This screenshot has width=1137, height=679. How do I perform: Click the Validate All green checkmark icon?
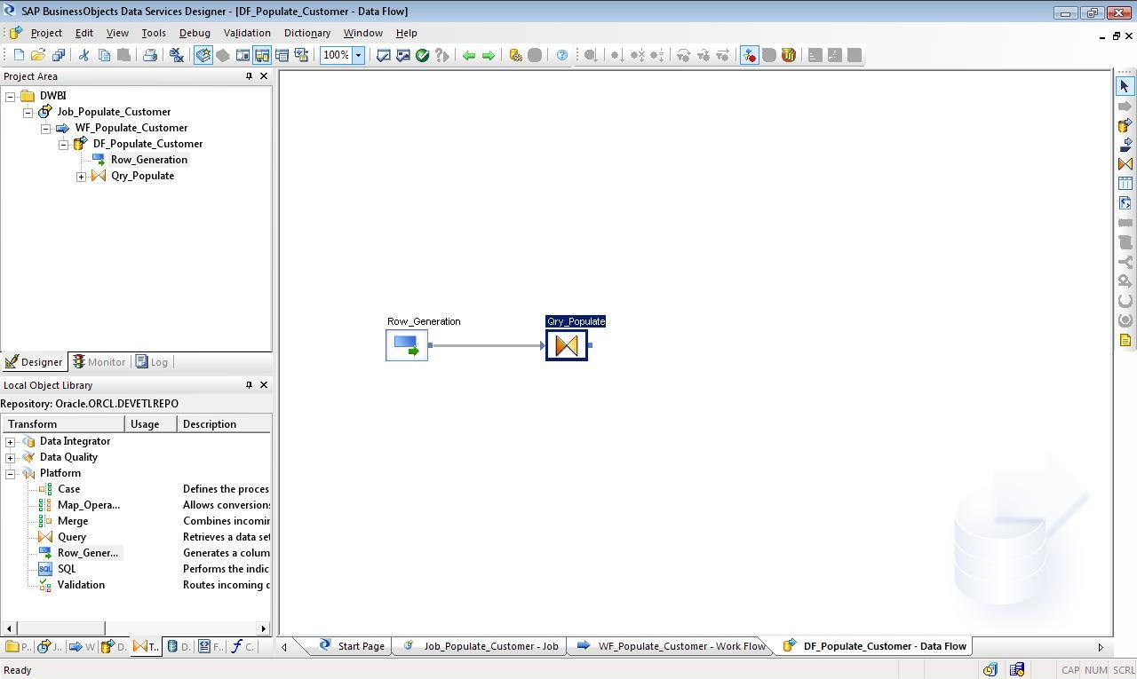pyautogui.click(x=423, y=55)
